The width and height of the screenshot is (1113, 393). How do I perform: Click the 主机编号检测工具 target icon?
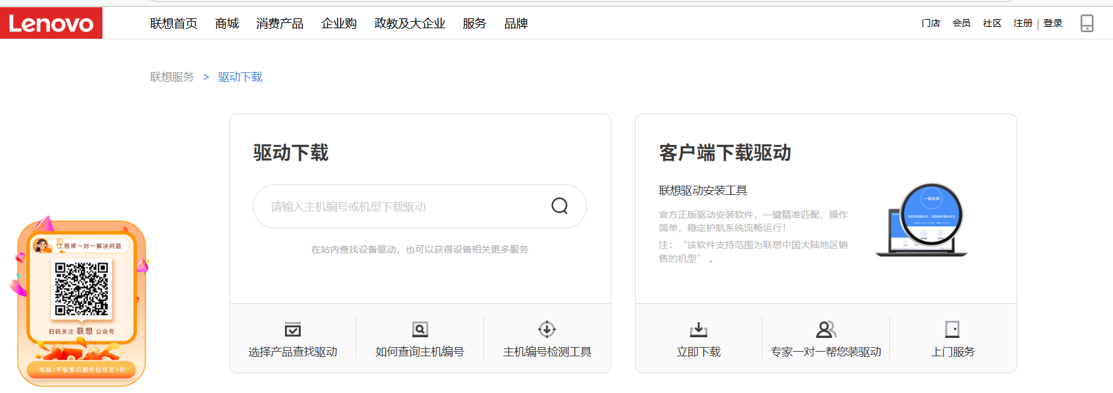[x=547, y=329]
